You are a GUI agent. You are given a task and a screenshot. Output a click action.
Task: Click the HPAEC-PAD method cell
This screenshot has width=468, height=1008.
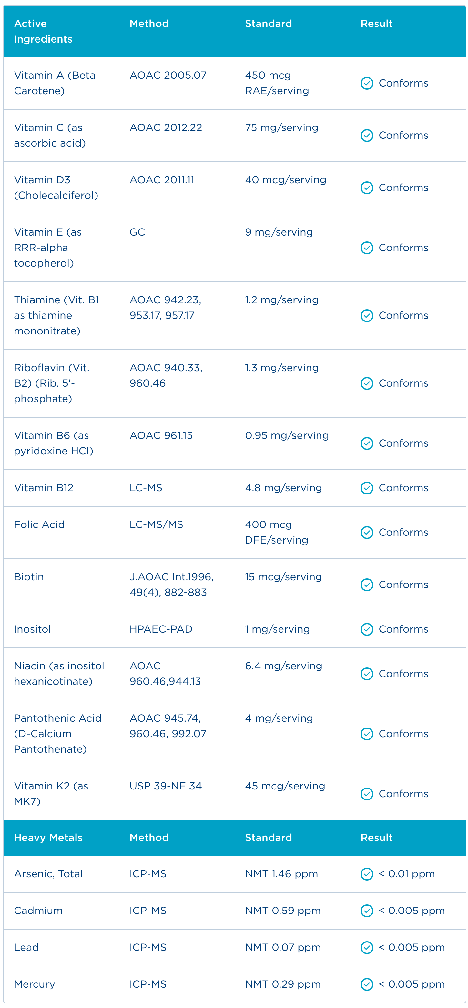[161, 629]
